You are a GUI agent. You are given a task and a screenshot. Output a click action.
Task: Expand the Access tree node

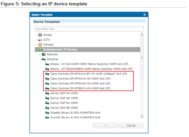(x=37, y=35)
